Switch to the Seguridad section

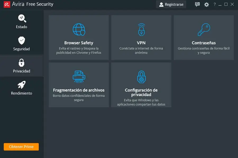(x=21, y=44)
